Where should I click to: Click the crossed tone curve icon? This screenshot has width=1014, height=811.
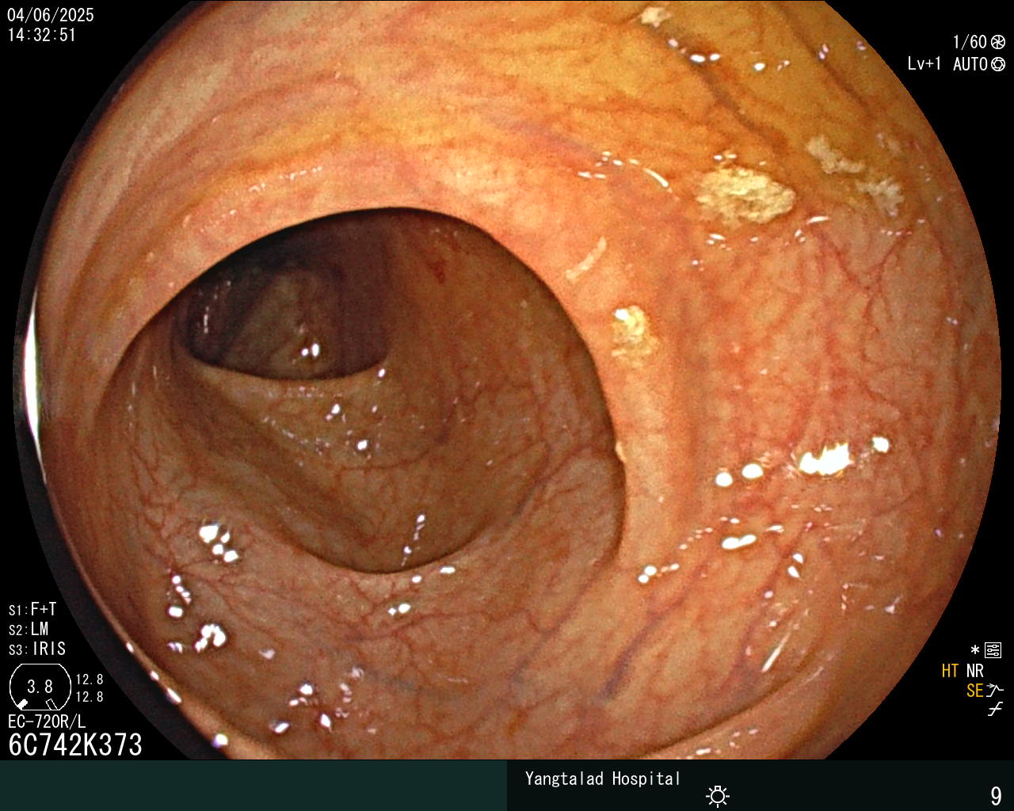[995, 710]
